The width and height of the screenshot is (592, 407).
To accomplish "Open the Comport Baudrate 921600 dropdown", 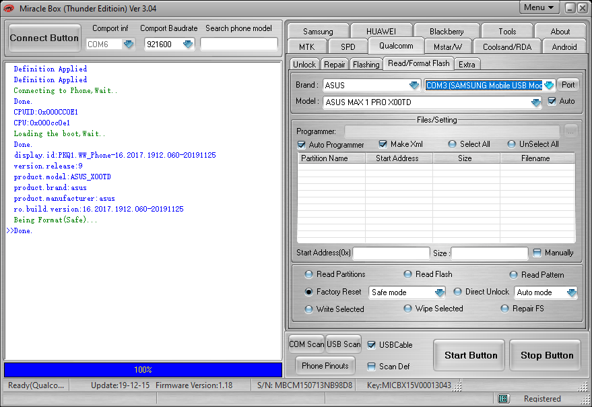I will pos(188,44).
